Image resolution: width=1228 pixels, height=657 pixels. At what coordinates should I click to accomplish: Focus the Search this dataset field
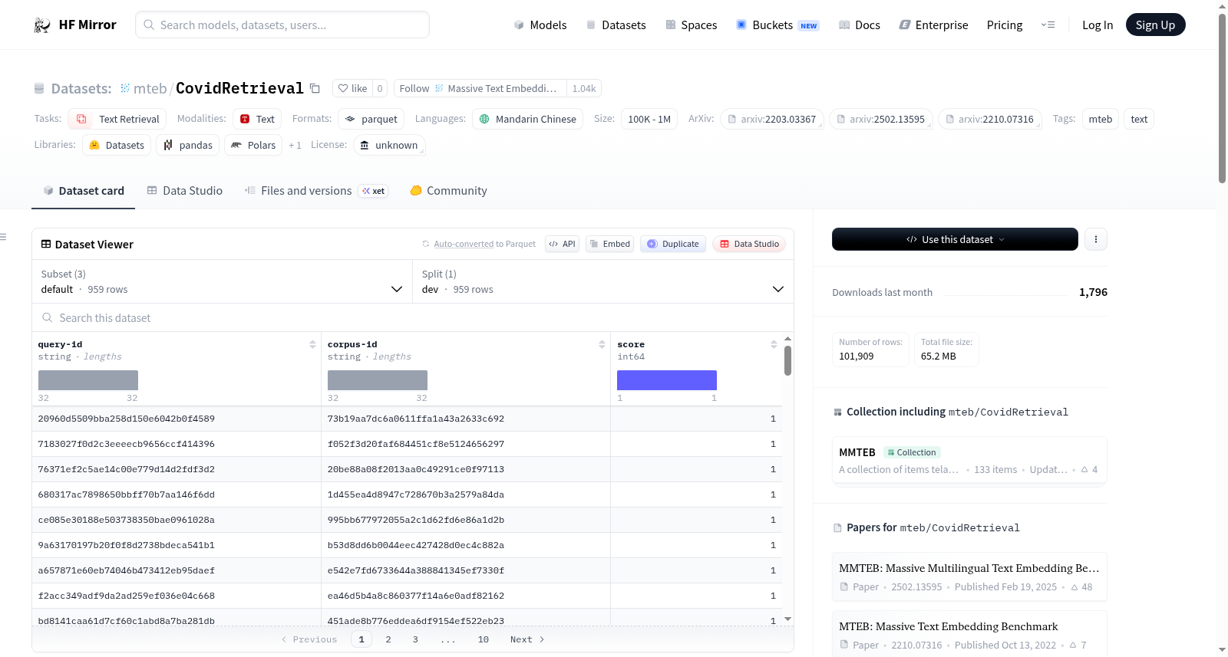413,317
